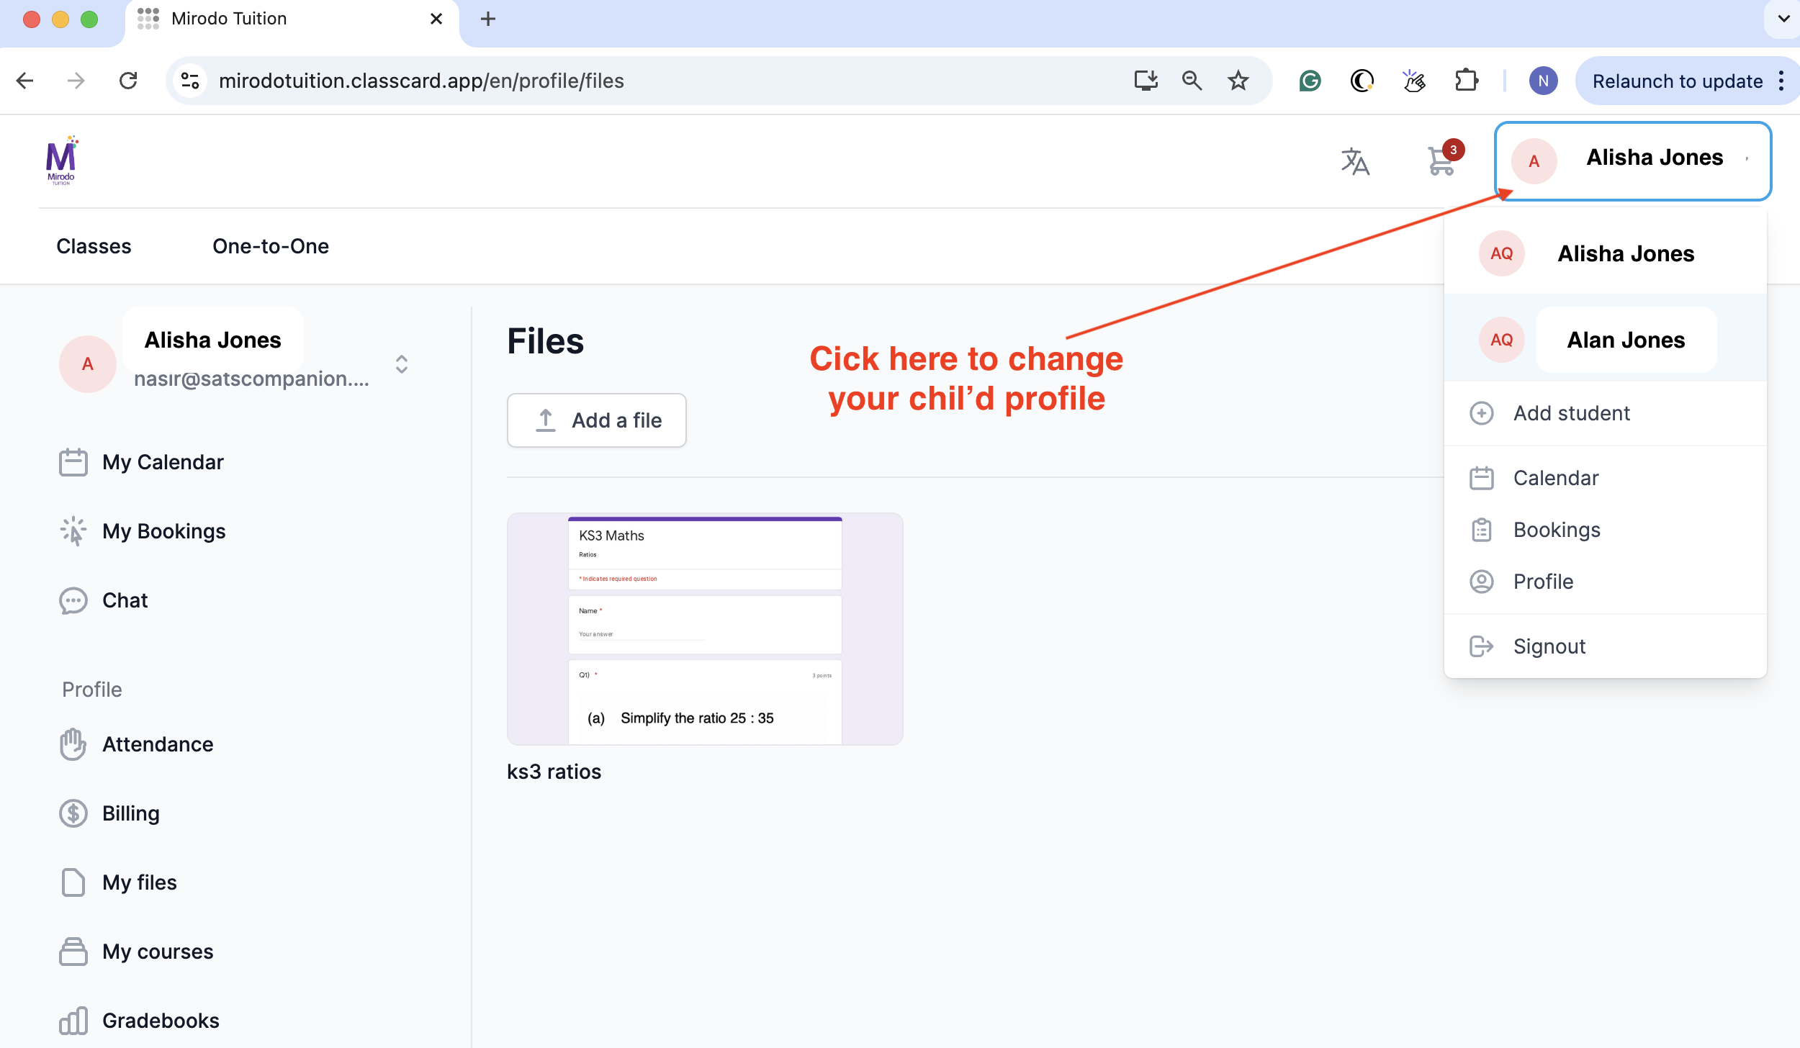Click the My Calendar sidebar icon
1800x1048 pixels.
[x=73, y=462]
